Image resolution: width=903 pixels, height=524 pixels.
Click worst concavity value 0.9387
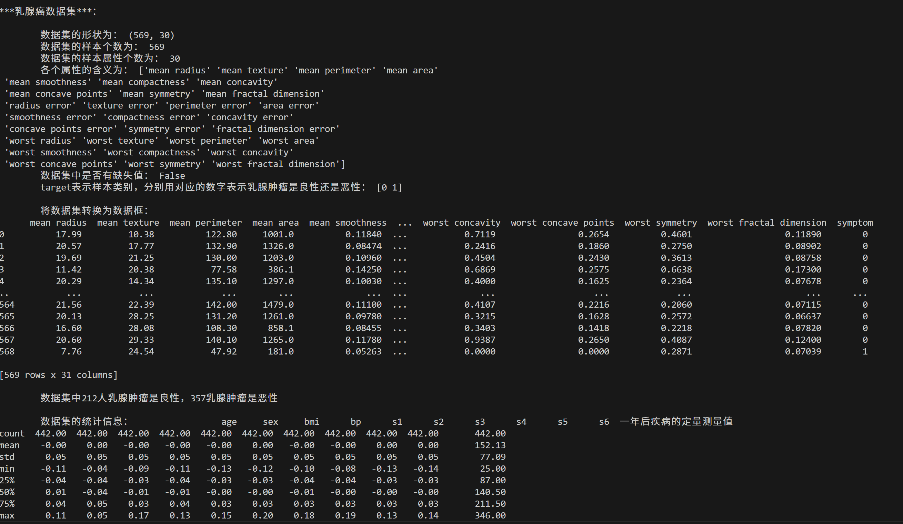(x=480, y=340)
